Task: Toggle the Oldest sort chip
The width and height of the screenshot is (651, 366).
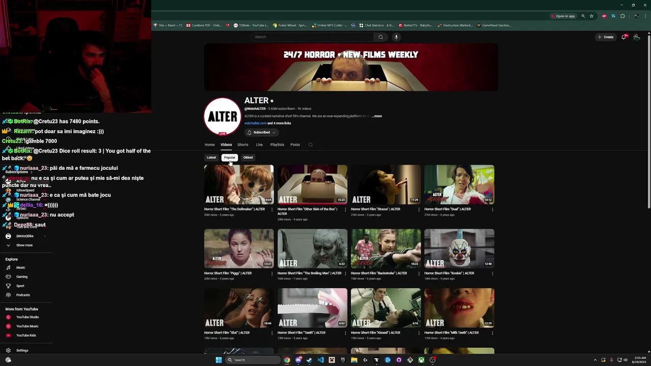Action: coord(248,158)
